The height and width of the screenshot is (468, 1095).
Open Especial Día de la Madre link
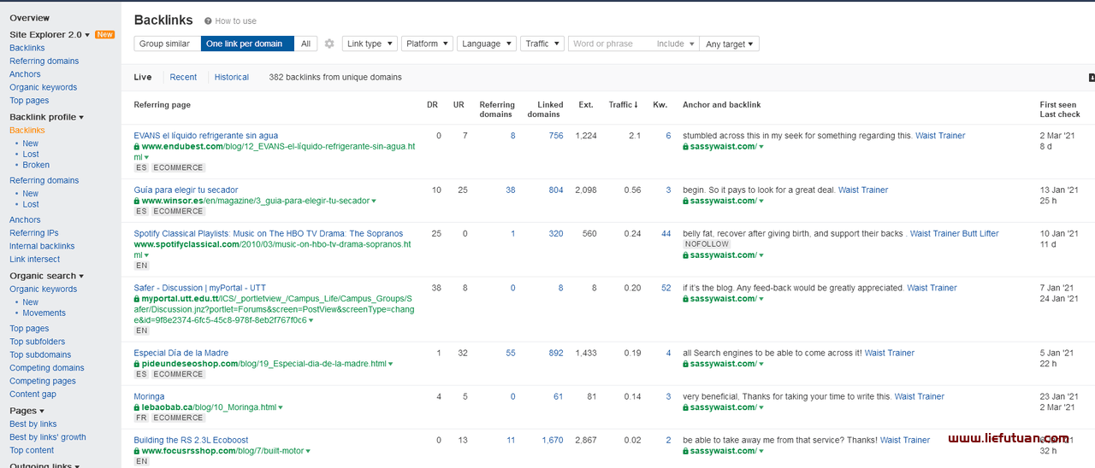pos(181,353)
